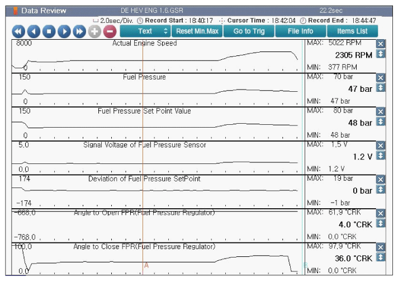This screenshot has height=281, width=398.
Task: Stop the data playback
Action: 49,32
